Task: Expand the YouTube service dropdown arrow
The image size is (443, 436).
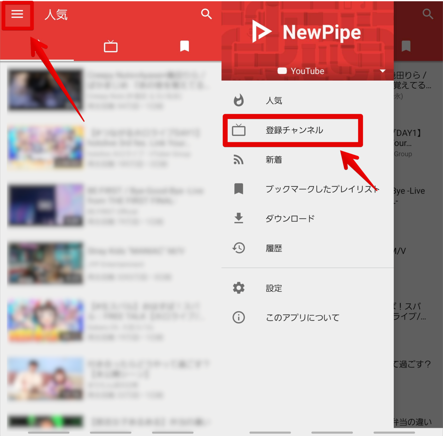Action: [x=382, y=71]
